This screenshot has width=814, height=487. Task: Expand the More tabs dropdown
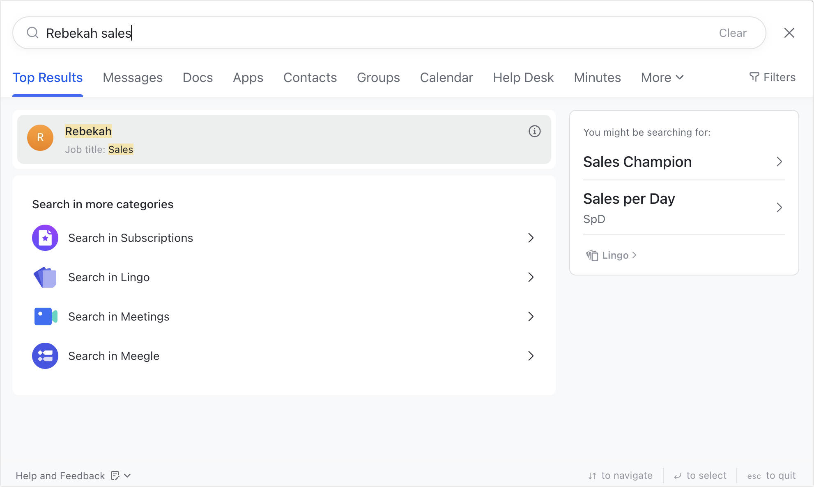[662, 77]
